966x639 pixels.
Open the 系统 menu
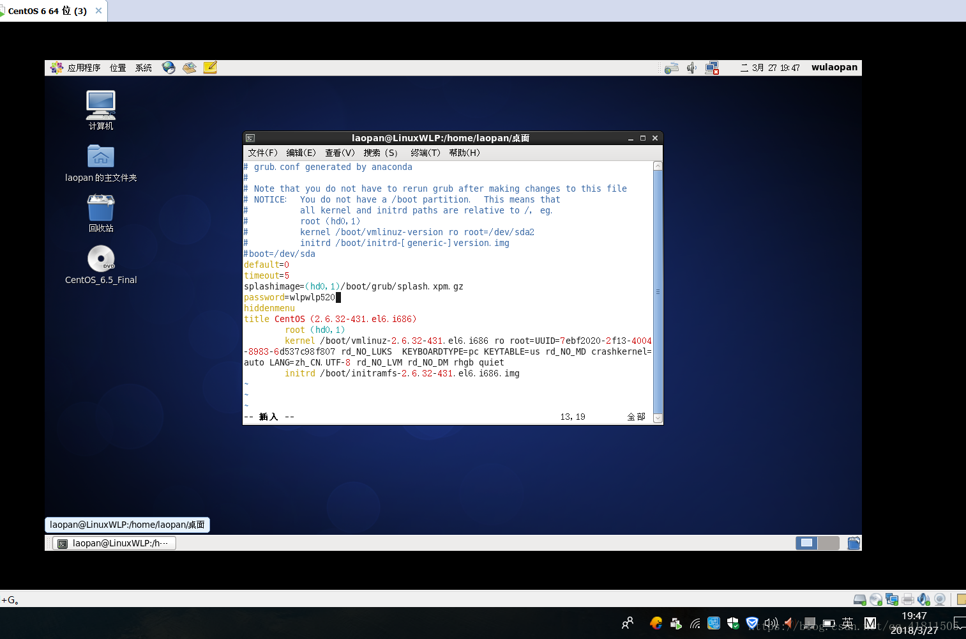[144, 68]
